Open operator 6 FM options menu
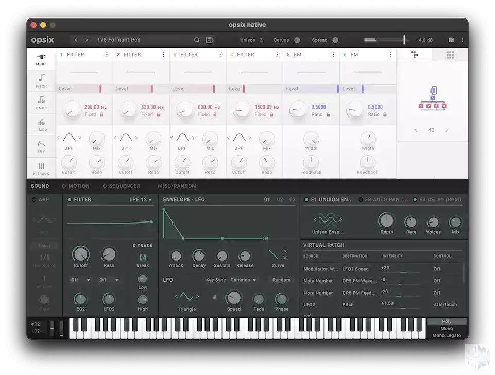 [x=390, y=55]
